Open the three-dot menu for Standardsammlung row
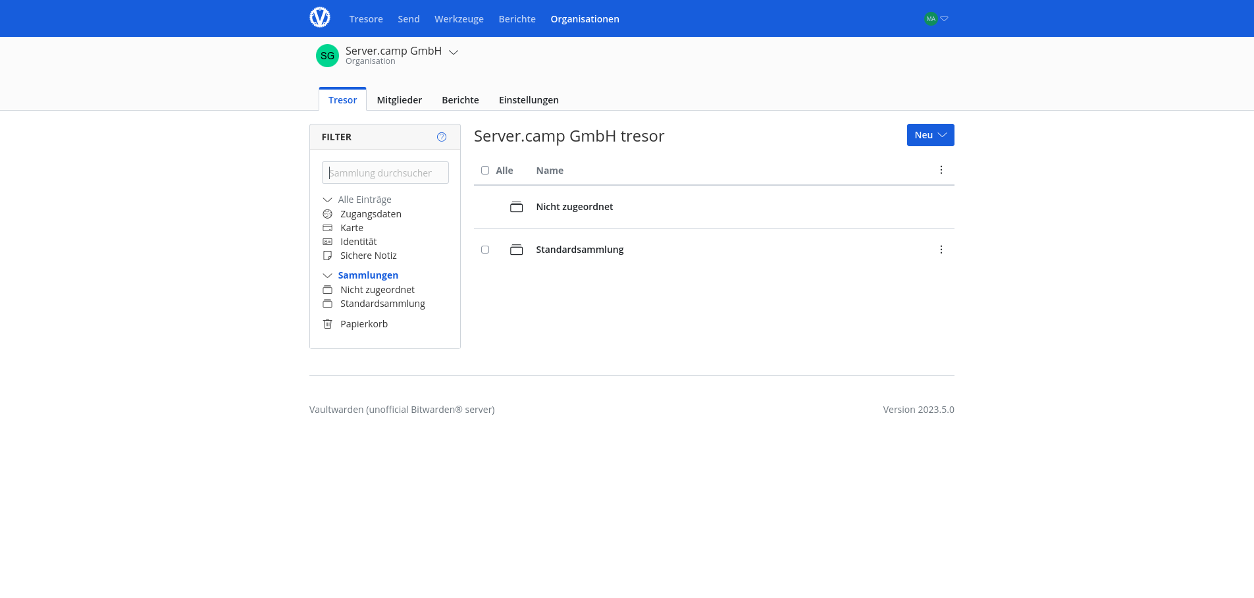The image size is (1254, 598). click(941, 250)
